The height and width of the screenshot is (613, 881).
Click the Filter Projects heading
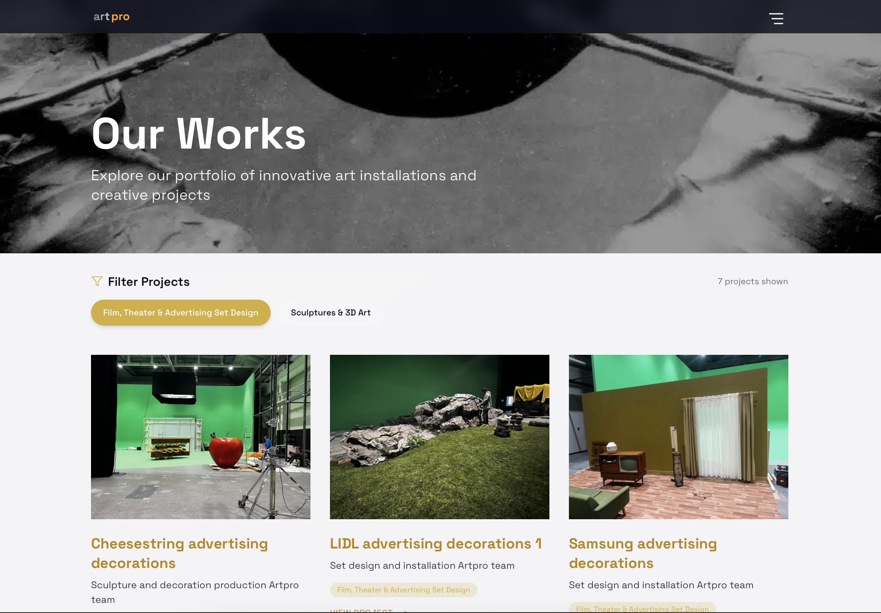click(149, 282)
